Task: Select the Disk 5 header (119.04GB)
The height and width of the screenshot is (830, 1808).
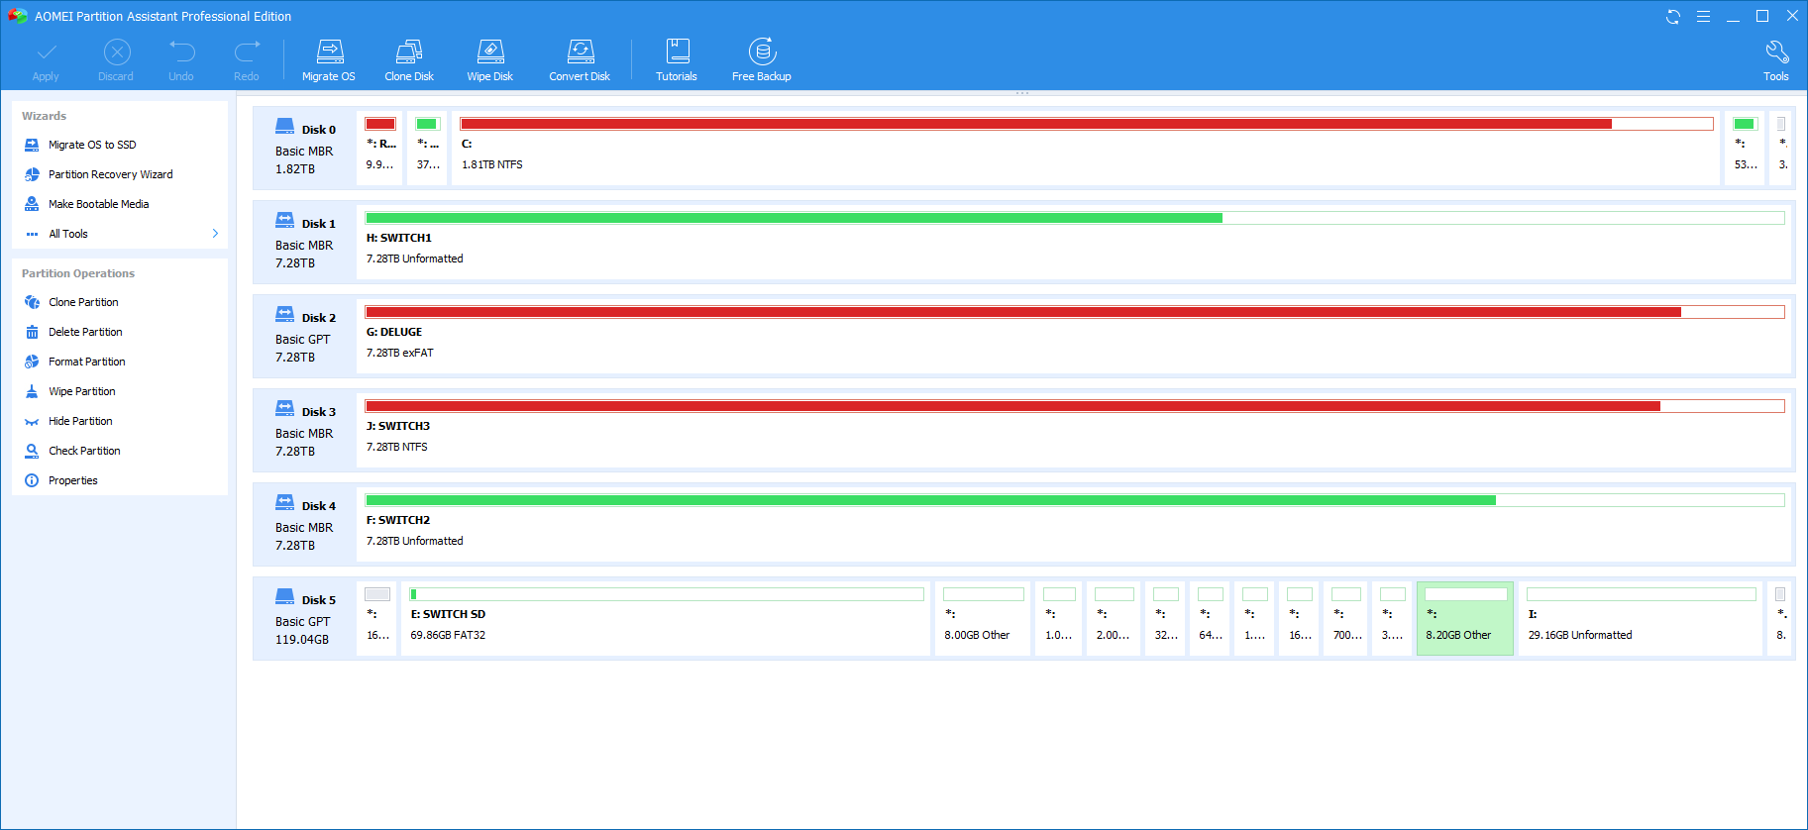Action: pos(304,618)
